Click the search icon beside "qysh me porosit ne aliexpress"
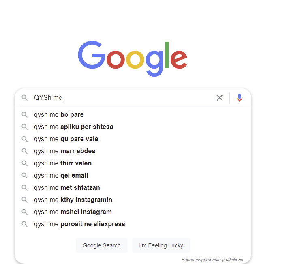 click(x=25, y=224)
